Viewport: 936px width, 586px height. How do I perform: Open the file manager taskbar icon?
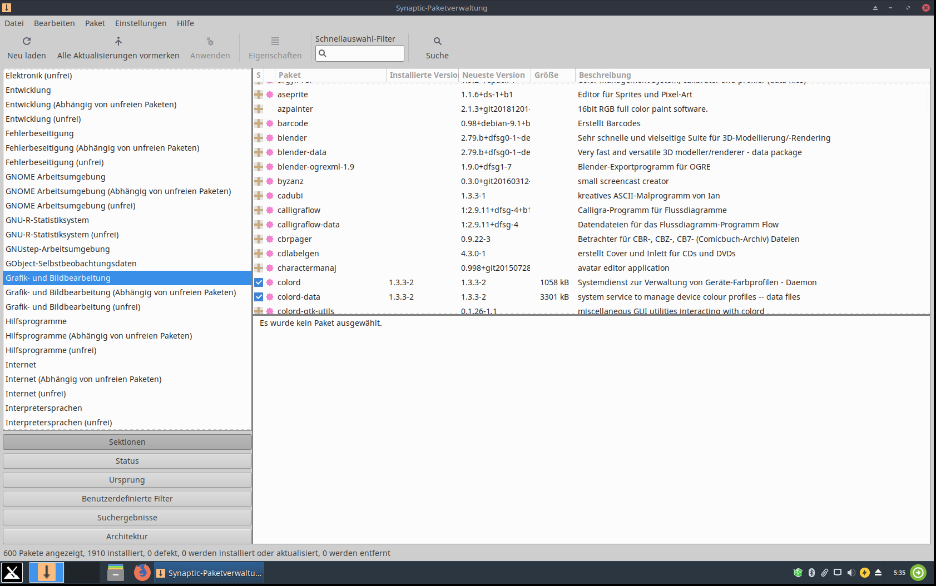(x=116, y=572)
